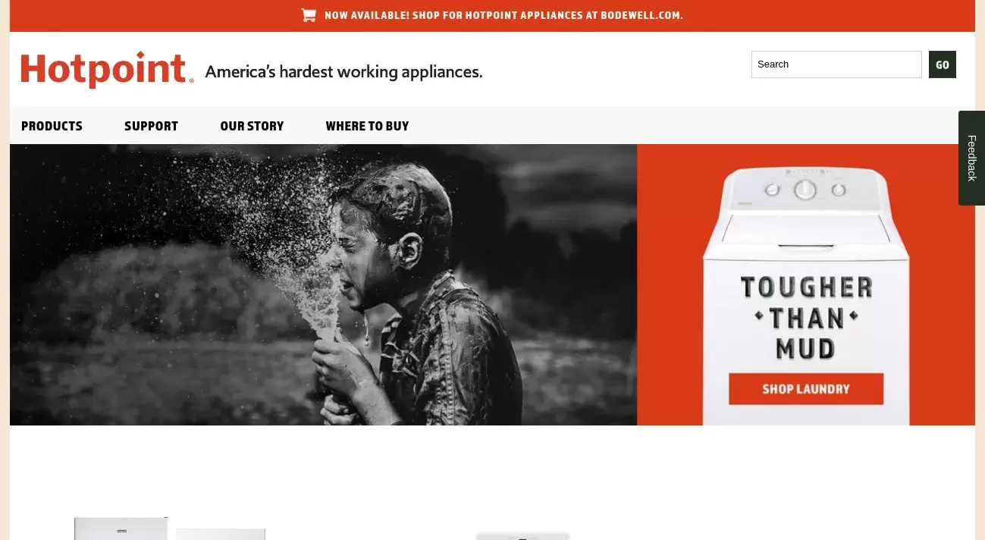Open the Hotpoint logo homepage link

pyautogui.click(x=103, y=70)
